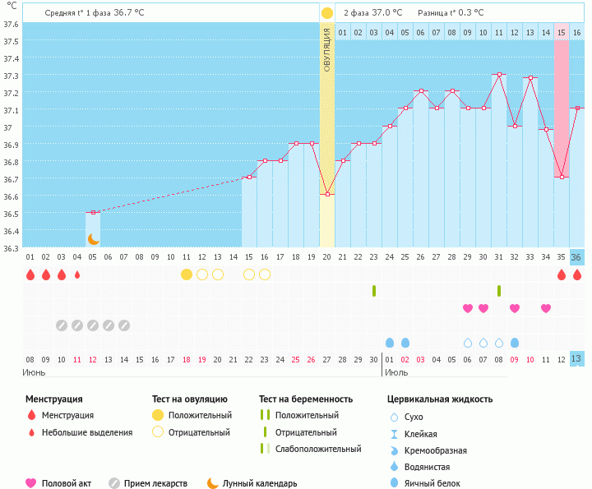Select the highlighted date 13 in July
This screenshot has height=489, width=592.
576,359
